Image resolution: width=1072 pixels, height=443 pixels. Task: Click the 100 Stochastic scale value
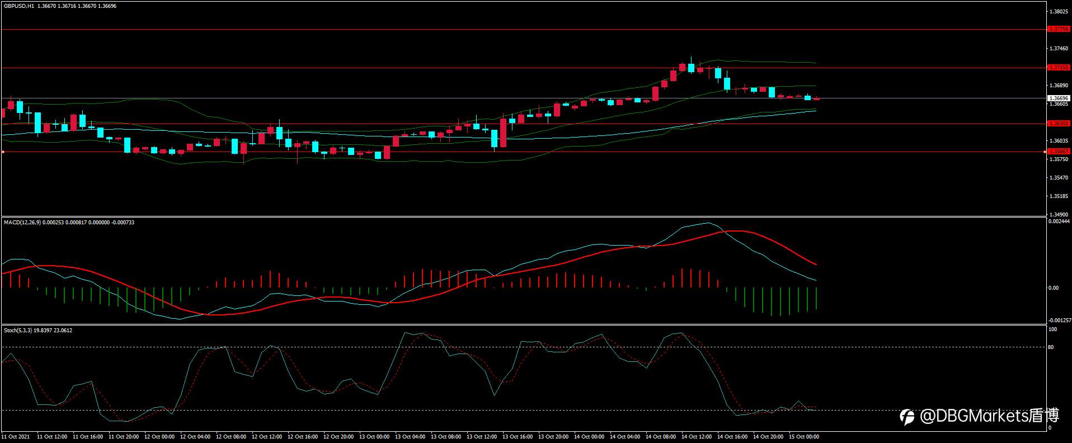[1052, 330]
